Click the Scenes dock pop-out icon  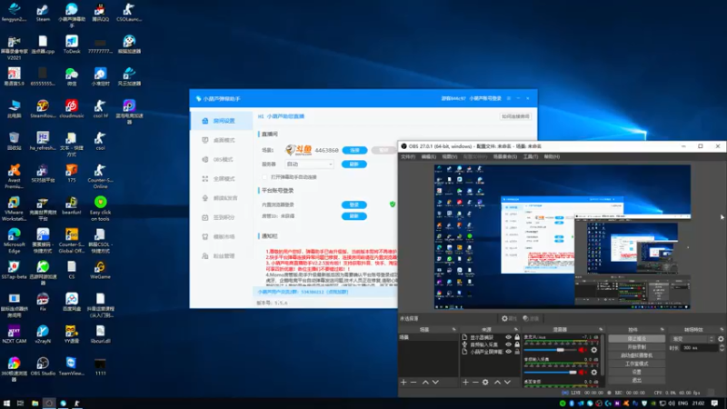click(453, 330)
